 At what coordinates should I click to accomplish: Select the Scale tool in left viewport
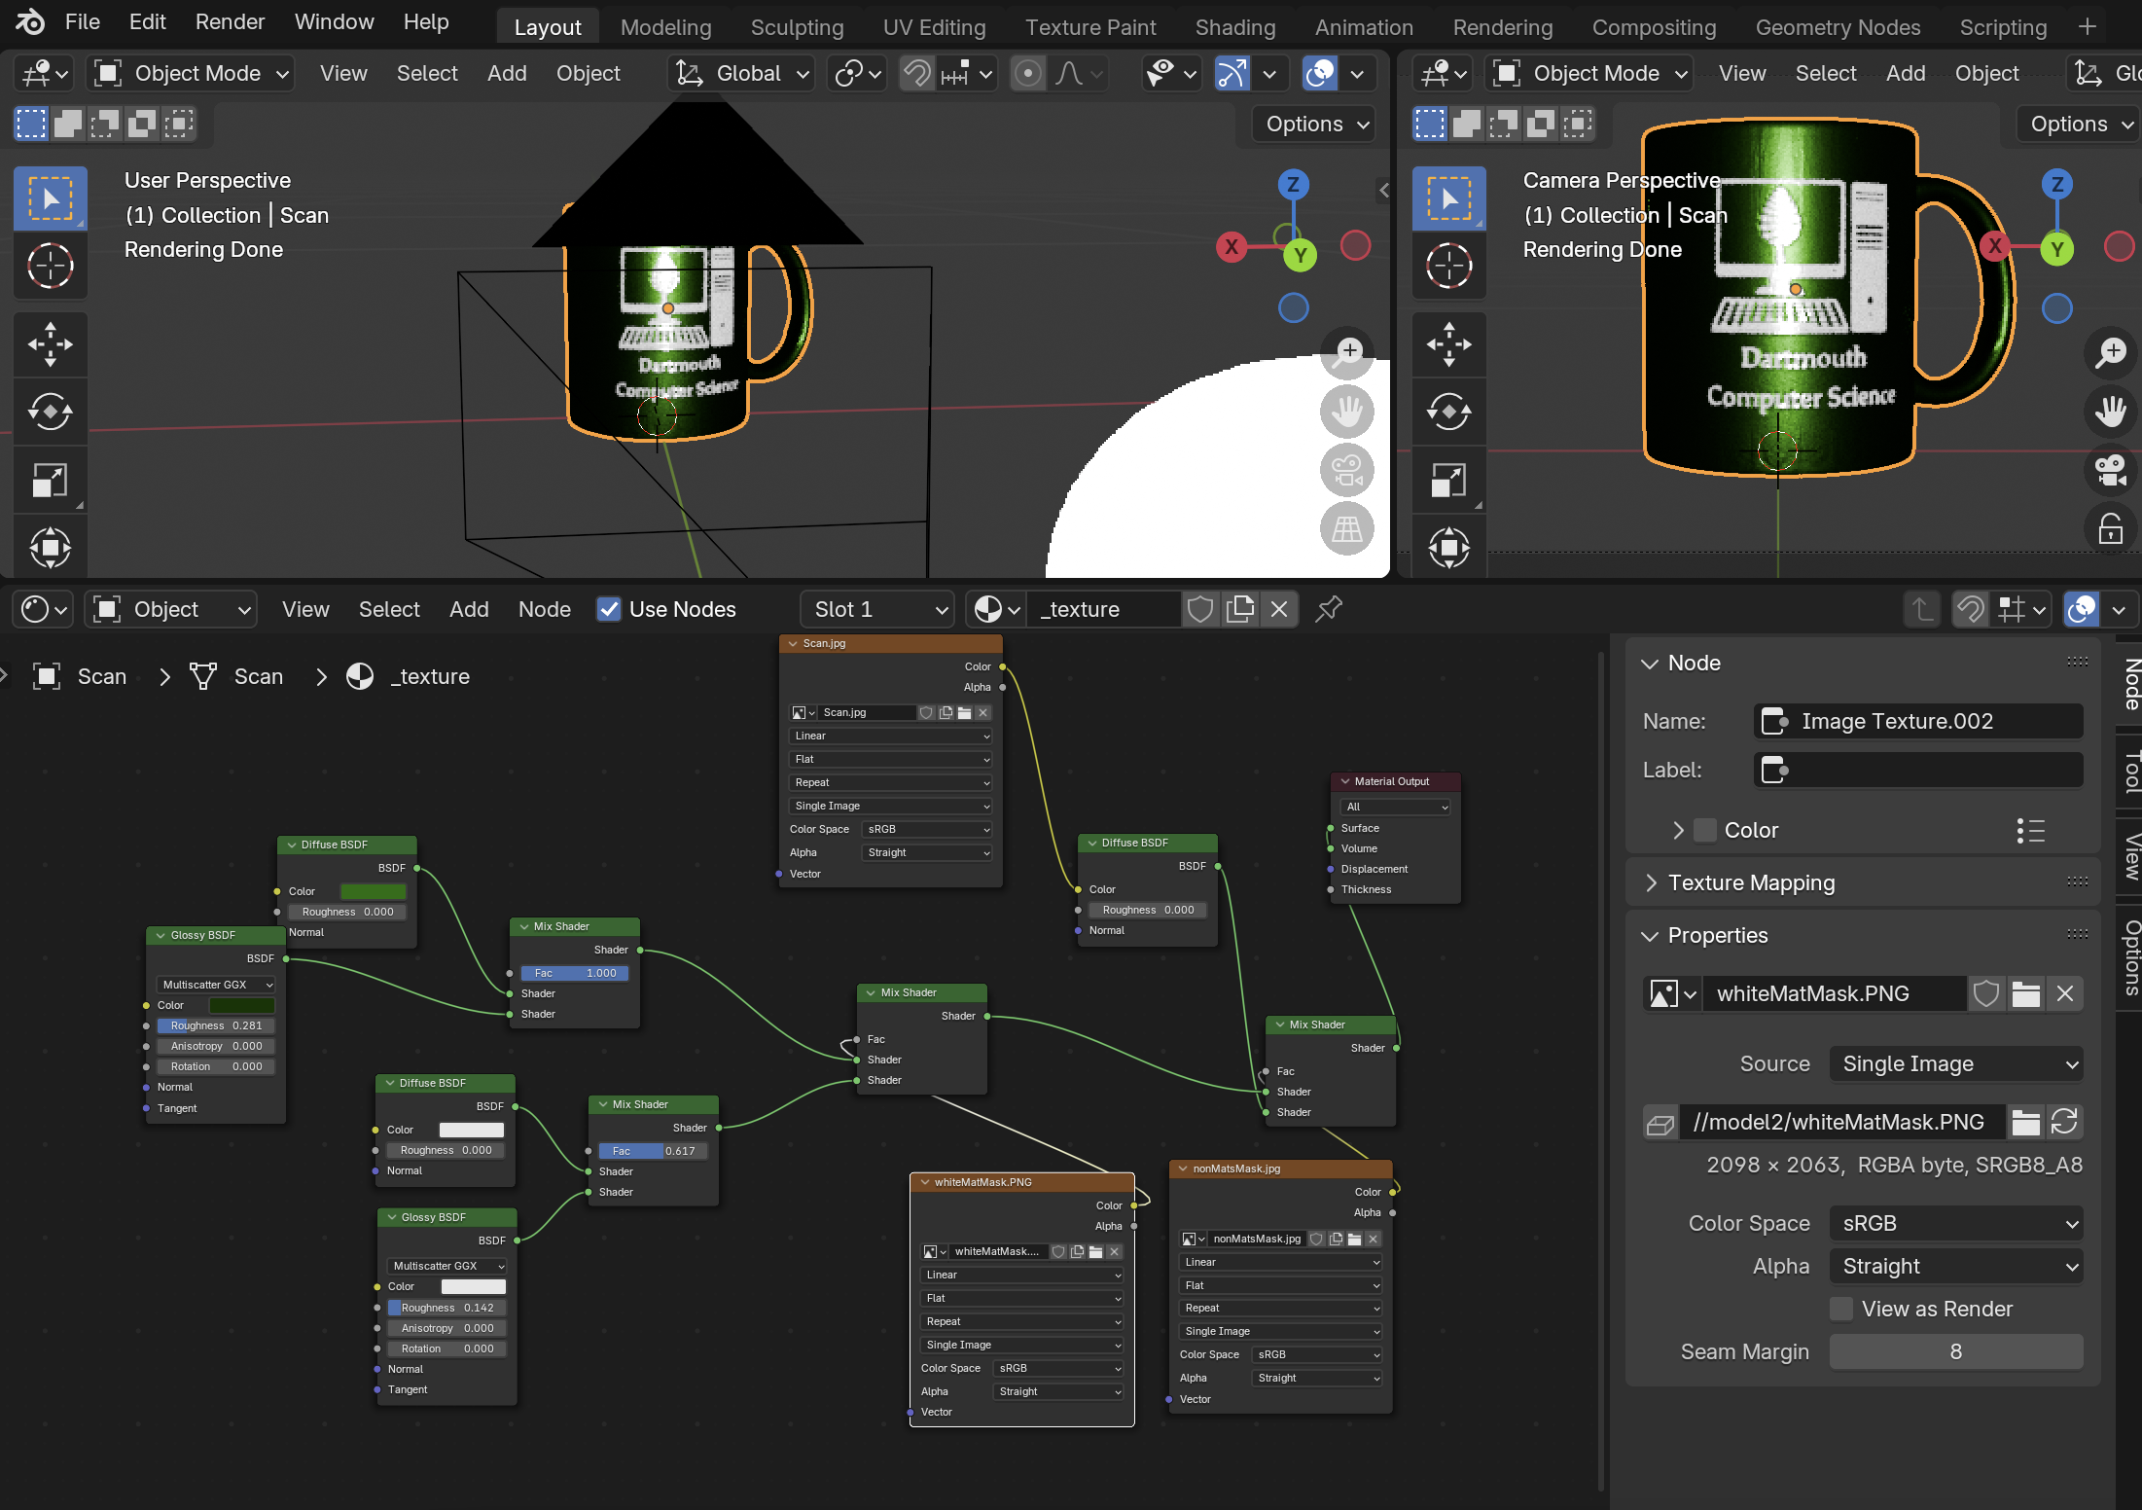51,481
